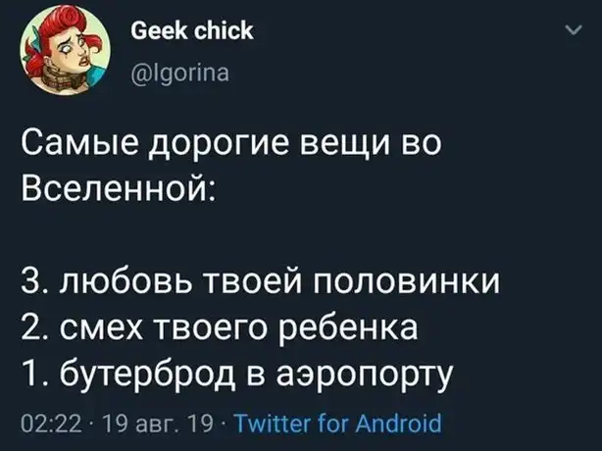Visit the @Igorina handle link
Image resolution: width=602 pixels, height=451 pixels.
[x=180, y=73]
